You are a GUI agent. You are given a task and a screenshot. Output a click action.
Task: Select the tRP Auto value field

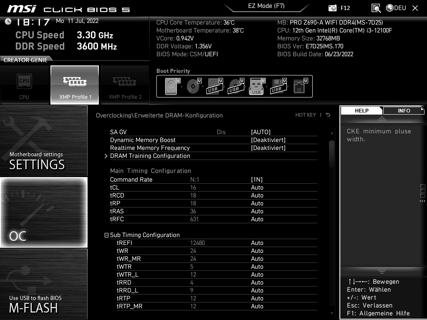(x=257, y=203)
